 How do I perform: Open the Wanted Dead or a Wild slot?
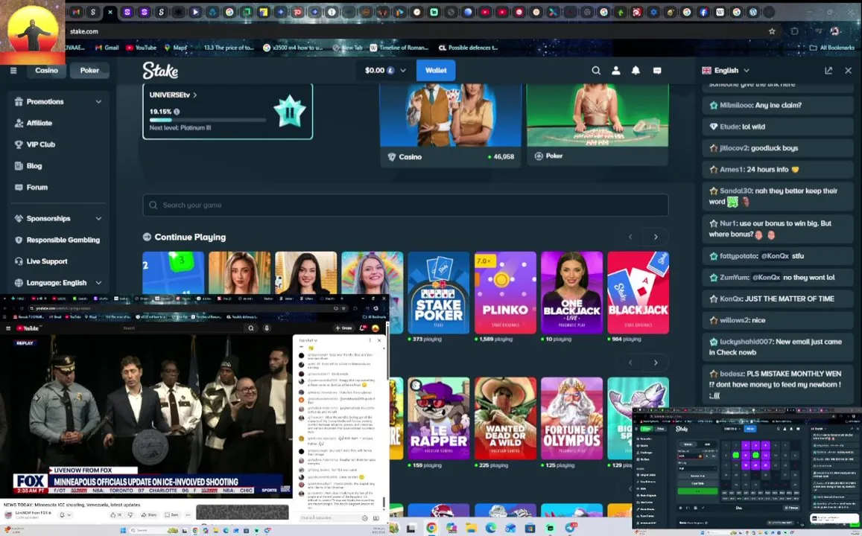click(x=505, y=418)
